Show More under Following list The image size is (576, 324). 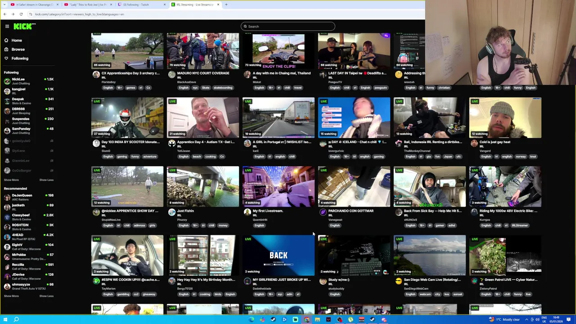[x=11, y=180]
